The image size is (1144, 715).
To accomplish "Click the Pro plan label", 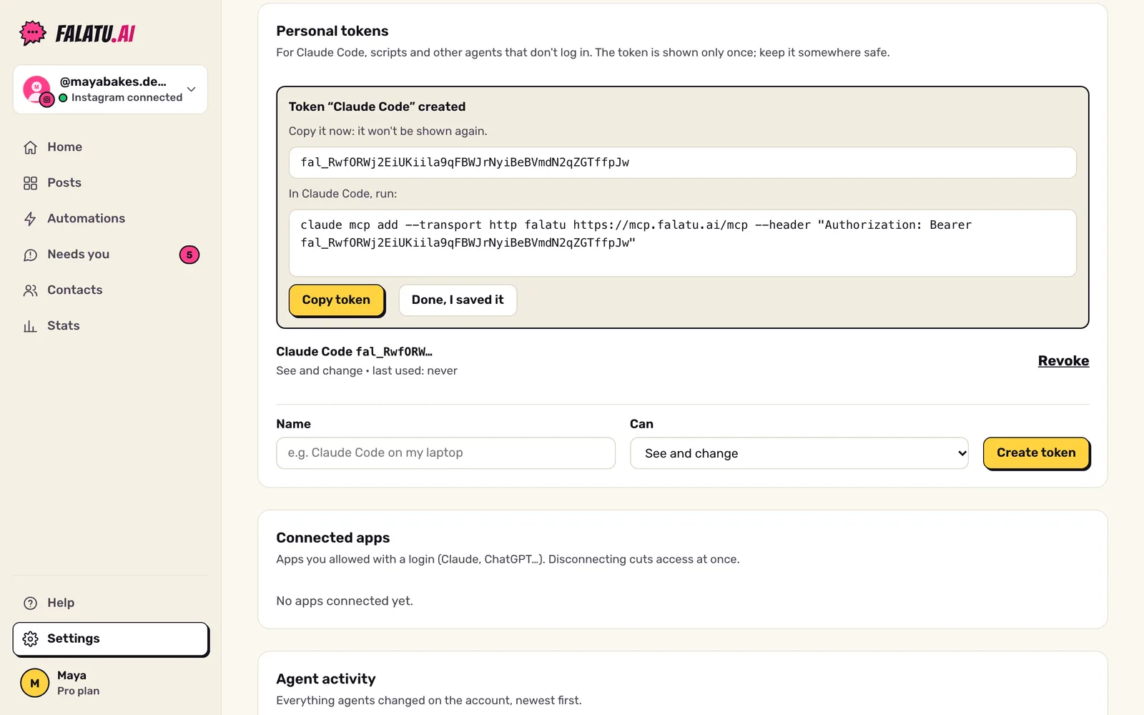I will (x=79, y=691).
